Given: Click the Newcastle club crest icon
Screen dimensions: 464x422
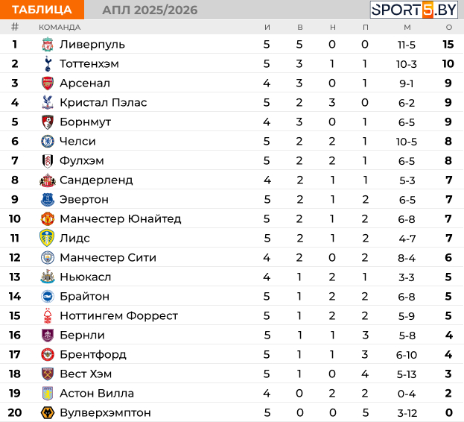Looking at the screenshot, I should (x=48, y=277).
